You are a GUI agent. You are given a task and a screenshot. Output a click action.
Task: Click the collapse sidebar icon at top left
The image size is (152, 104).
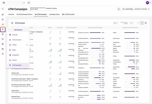pos(3,9)
